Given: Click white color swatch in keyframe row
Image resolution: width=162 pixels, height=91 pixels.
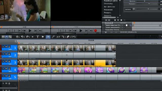Looking at the screenshot, I should pos(127,25).
